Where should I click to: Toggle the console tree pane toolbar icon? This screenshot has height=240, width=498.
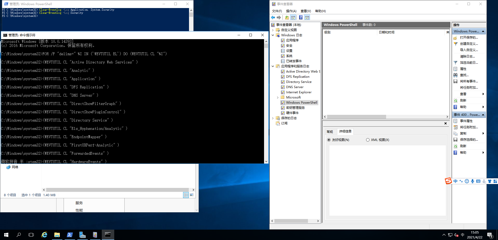[x=293, y=18]
